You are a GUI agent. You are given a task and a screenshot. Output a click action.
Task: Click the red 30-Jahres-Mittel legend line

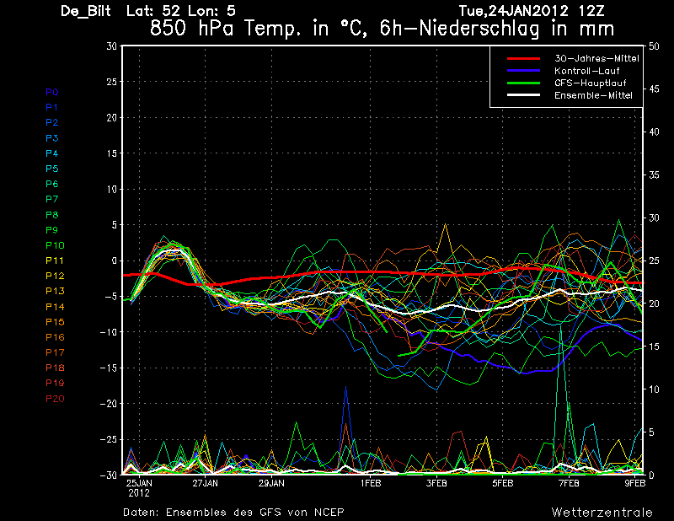coord(523,58)
